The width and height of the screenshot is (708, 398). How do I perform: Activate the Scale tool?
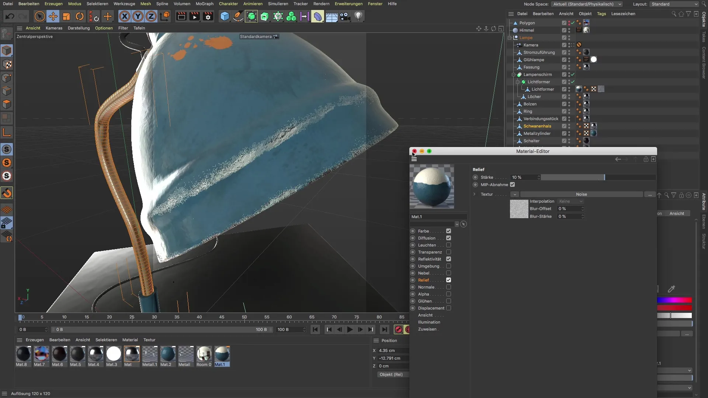[x=66, y=17]
